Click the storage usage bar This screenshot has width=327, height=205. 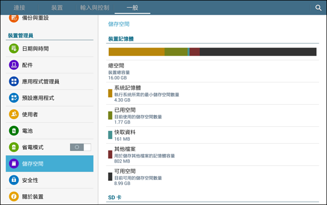click(213, 52)
